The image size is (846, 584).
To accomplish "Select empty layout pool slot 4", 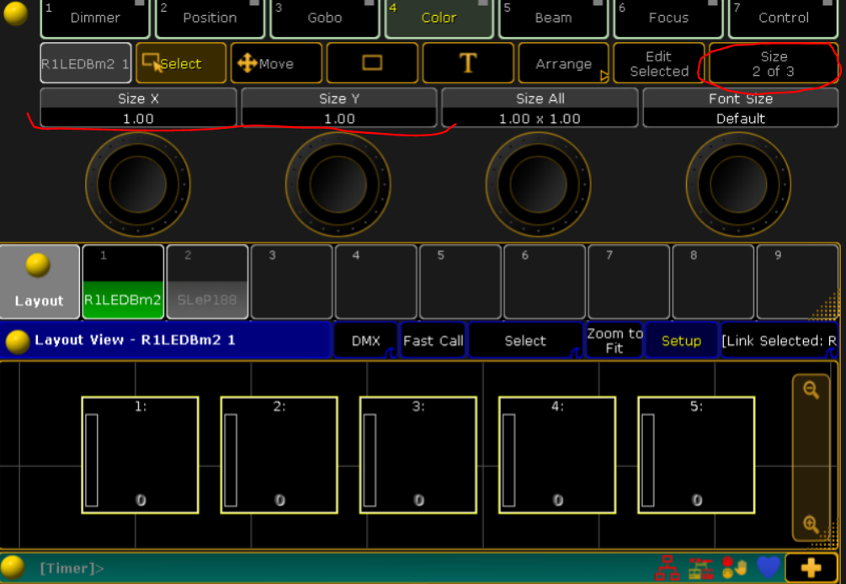I will [376, 282].
